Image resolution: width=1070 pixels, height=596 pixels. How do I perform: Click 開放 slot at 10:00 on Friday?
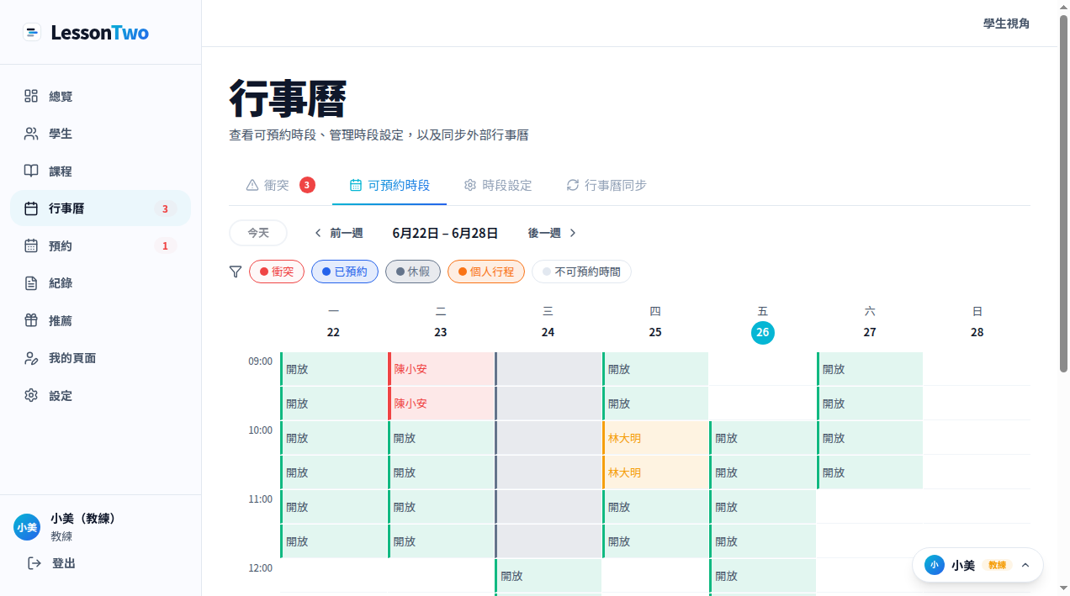point(763,438)
